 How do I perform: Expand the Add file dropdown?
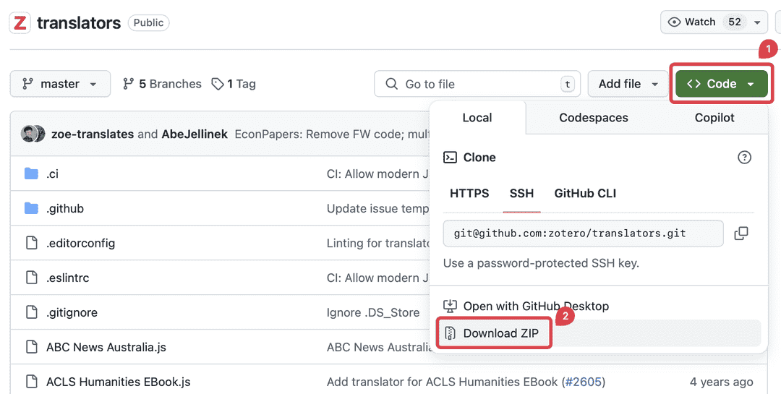point(628,84)
